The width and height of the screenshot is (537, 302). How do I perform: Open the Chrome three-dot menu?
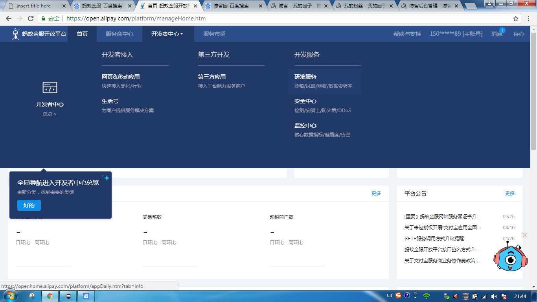pyautogui.click(x=529, y=18)
